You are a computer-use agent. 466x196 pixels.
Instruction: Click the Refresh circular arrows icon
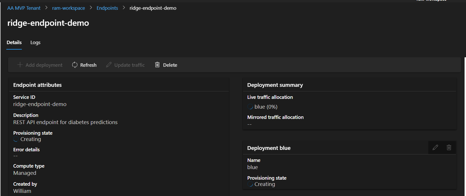click(x=75, y=65)
